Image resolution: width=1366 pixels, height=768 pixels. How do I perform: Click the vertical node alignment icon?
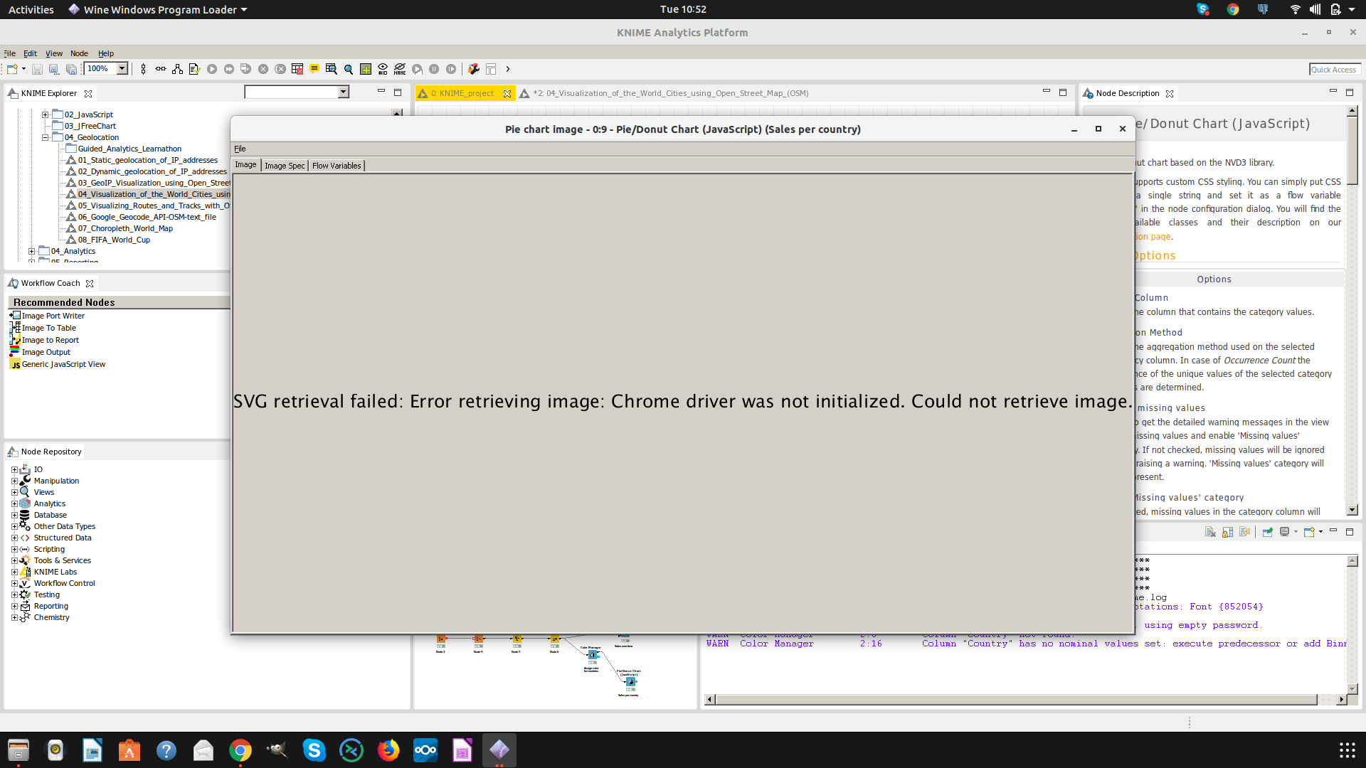tap(144, 69)
